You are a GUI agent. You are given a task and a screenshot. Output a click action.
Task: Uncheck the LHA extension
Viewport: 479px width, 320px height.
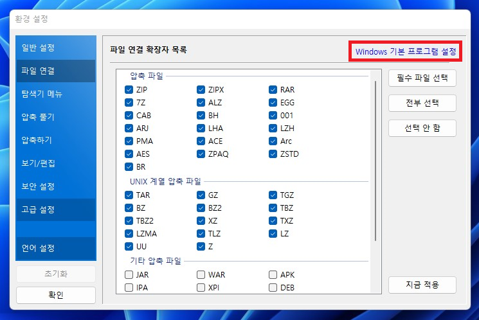point(201,129)
